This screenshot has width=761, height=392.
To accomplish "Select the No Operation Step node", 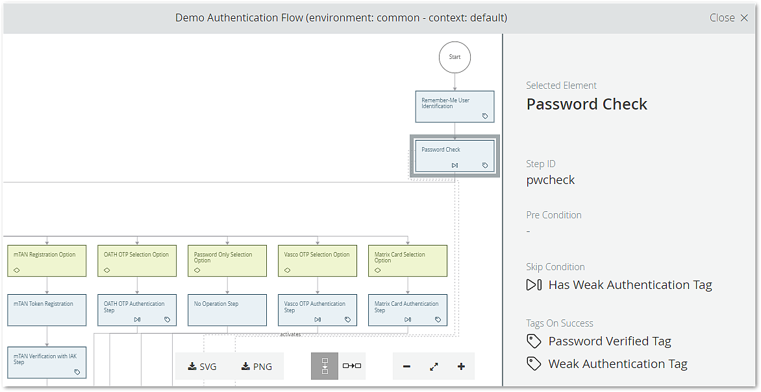I will (227, 310).
